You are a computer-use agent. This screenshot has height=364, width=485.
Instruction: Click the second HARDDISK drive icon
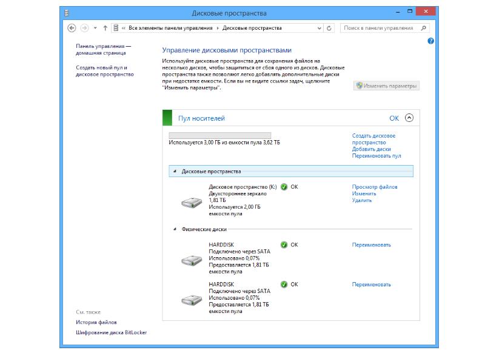tap(192, 300)
